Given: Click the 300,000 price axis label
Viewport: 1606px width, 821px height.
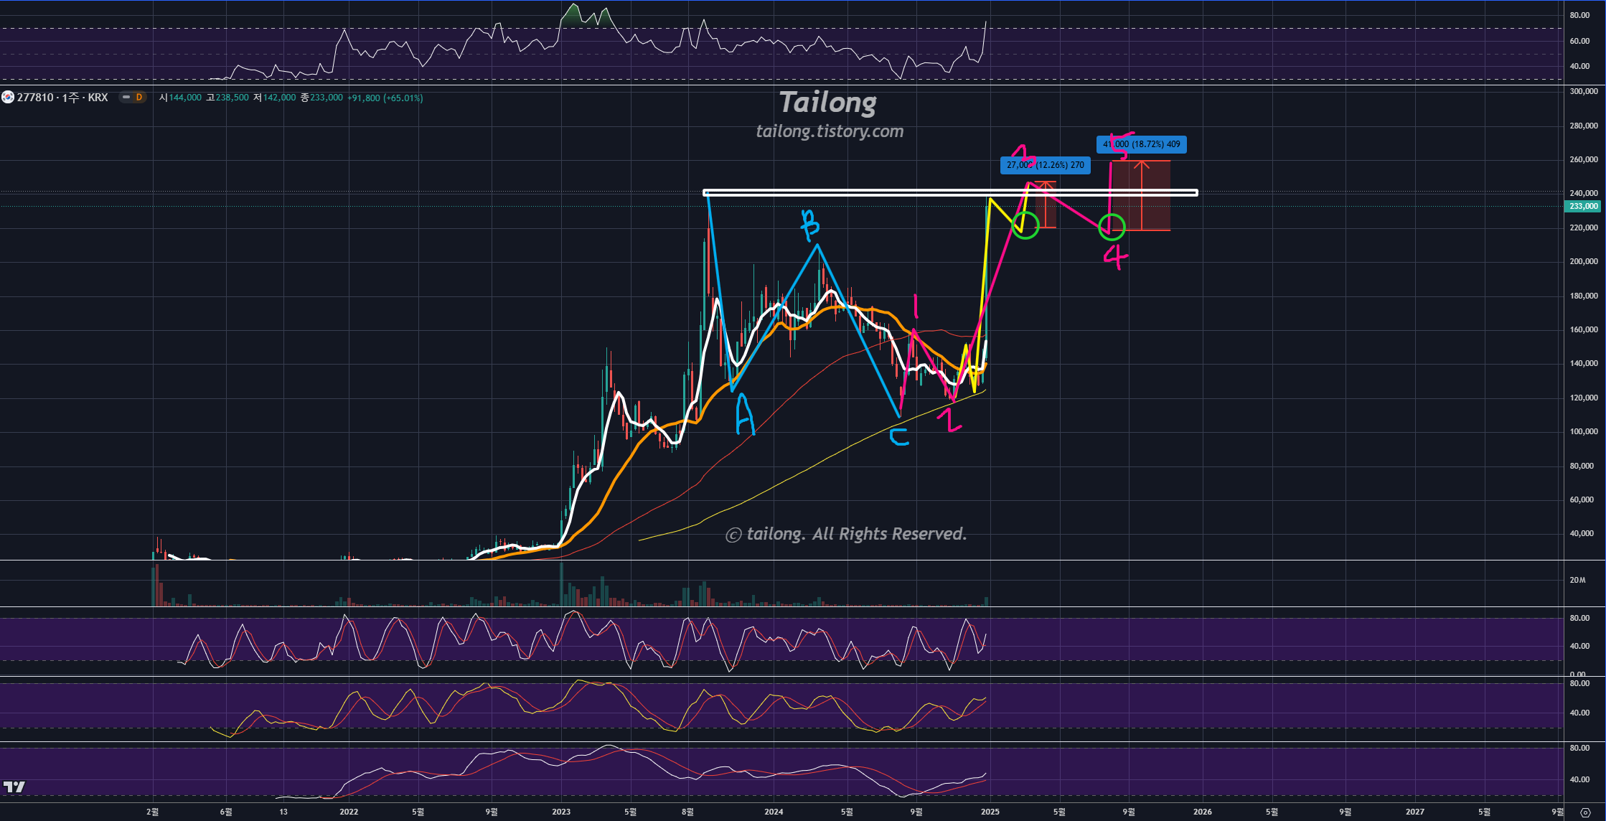Looking at the screenshot, I should 1583,91.
